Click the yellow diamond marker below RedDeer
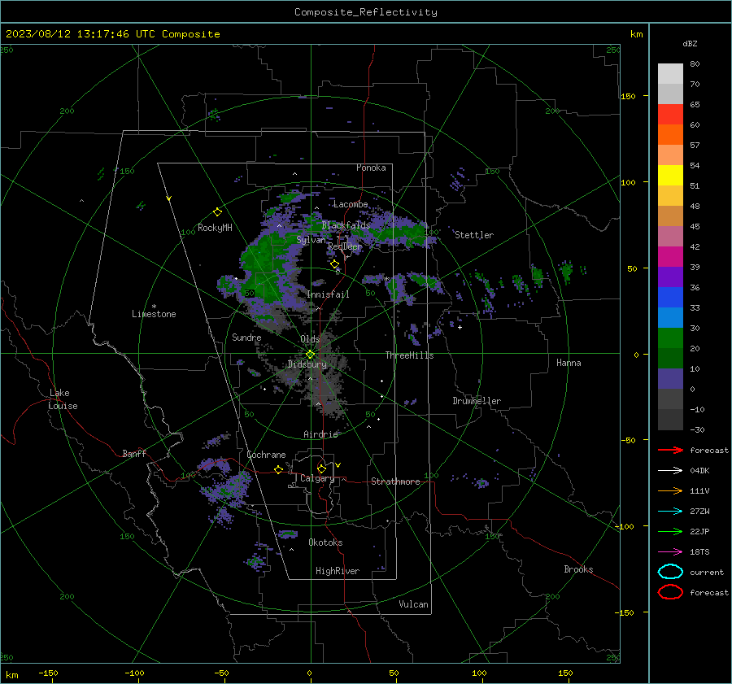732x684 pixels. (x=334, y=264)
